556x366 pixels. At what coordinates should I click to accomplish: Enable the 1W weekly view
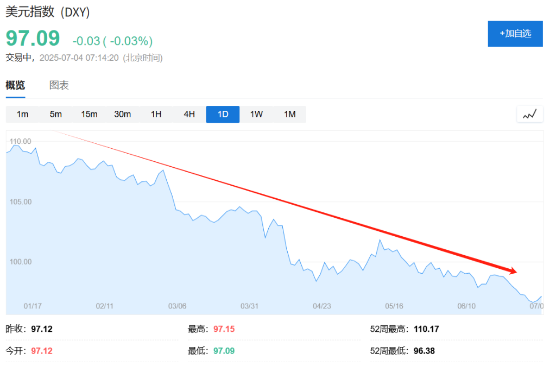[256, 114]
